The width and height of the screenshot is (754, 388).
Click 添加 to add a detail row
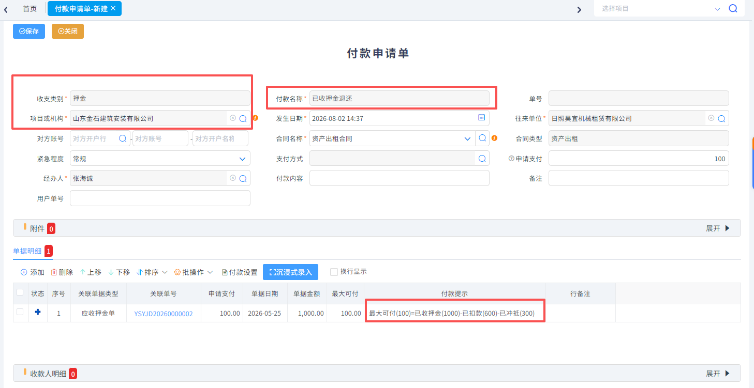tap(33, 272)
